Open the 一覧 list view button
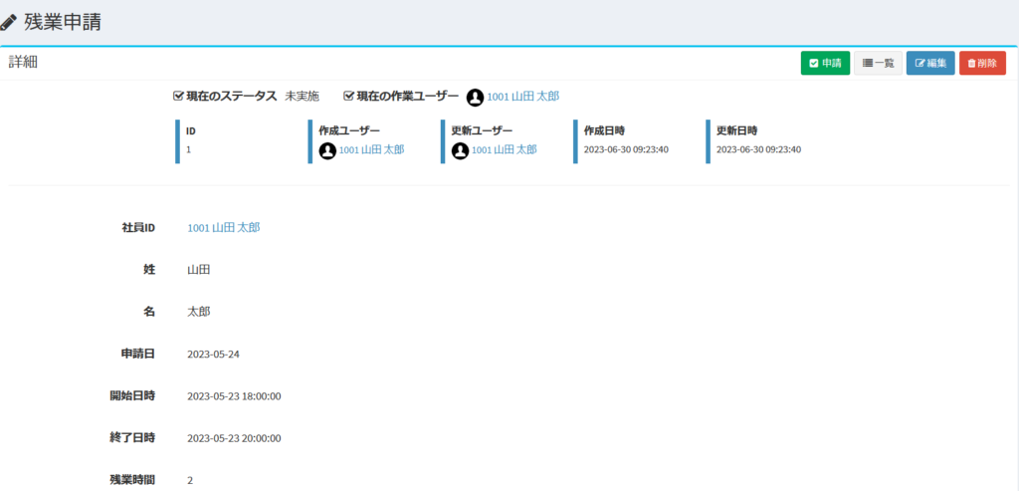The image size is (1019, 491). pyautogui.click(x=878, y=63)
